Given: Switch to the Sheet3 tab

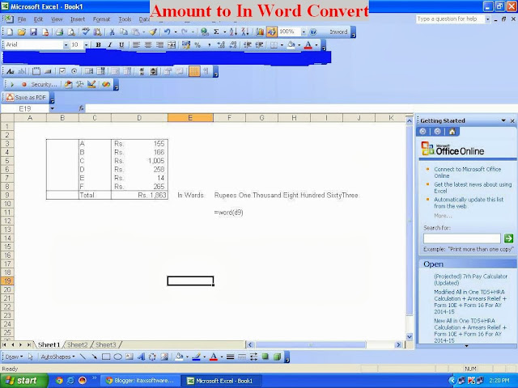Looking at the screenshot, I should click(x=106, y=345).
